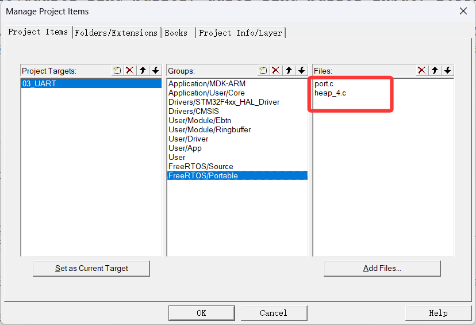
Task: Select the Application/MDK-ARM group
Action: [237, 83]
